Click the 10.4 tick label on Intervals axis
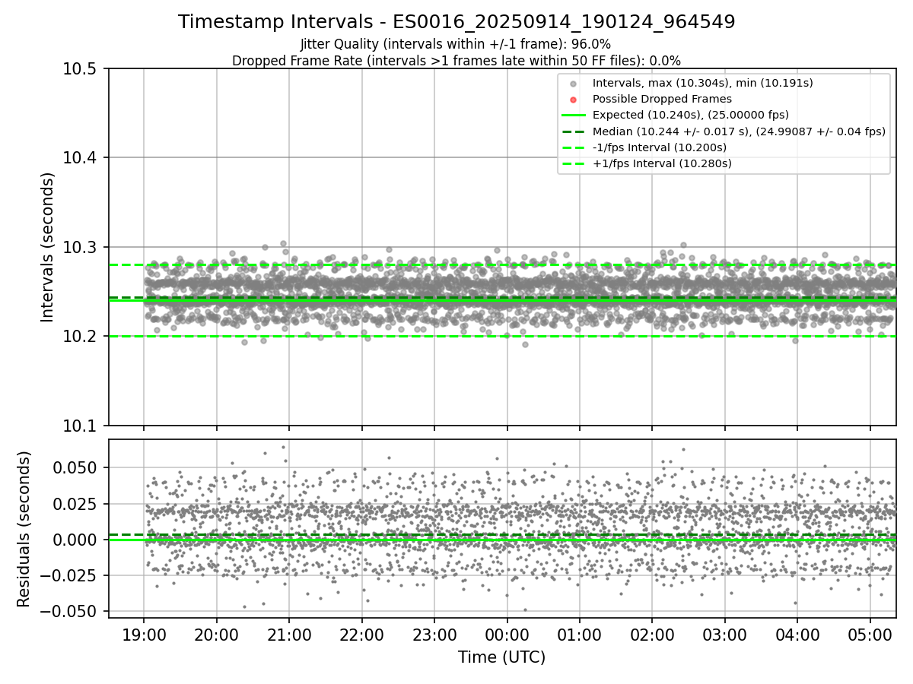The image size is (913, 684). tap(80, 158)
